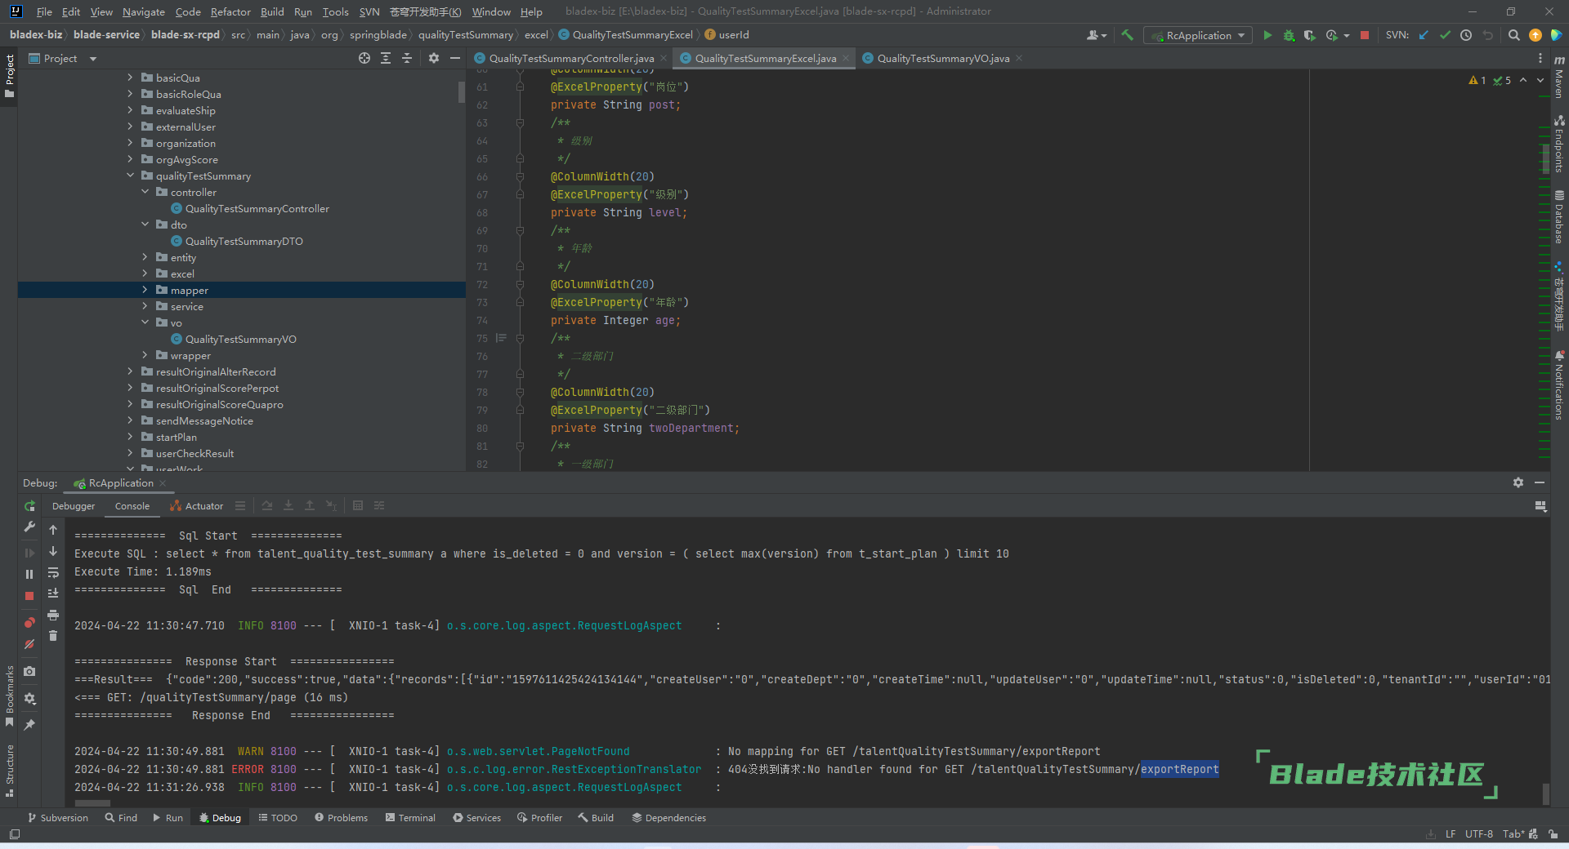The image size is (1569, 849).
Task: Print the console output
Action: click(53, 615)
